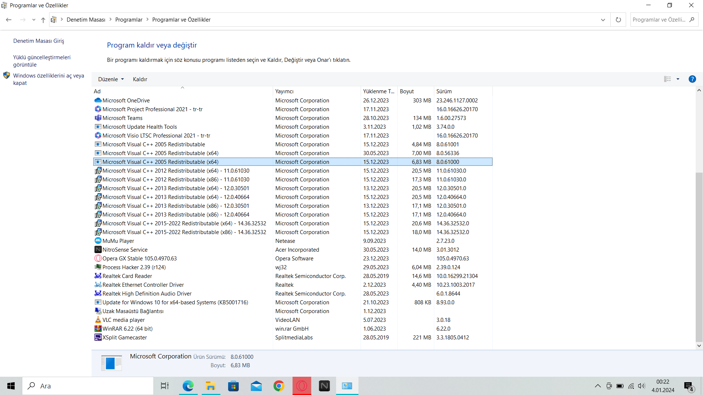The height and width of the screenshot is (395, 703).
Task: Open Google Chrome from the taskbar
Action: pos(279,386)
